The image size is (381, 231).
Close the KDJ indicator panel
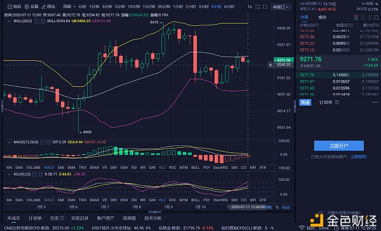41,174
